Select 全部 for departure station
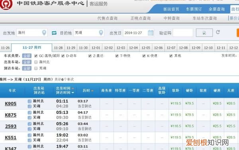The image size is (239, 150). pyautogui.click(x=27, y=62)
